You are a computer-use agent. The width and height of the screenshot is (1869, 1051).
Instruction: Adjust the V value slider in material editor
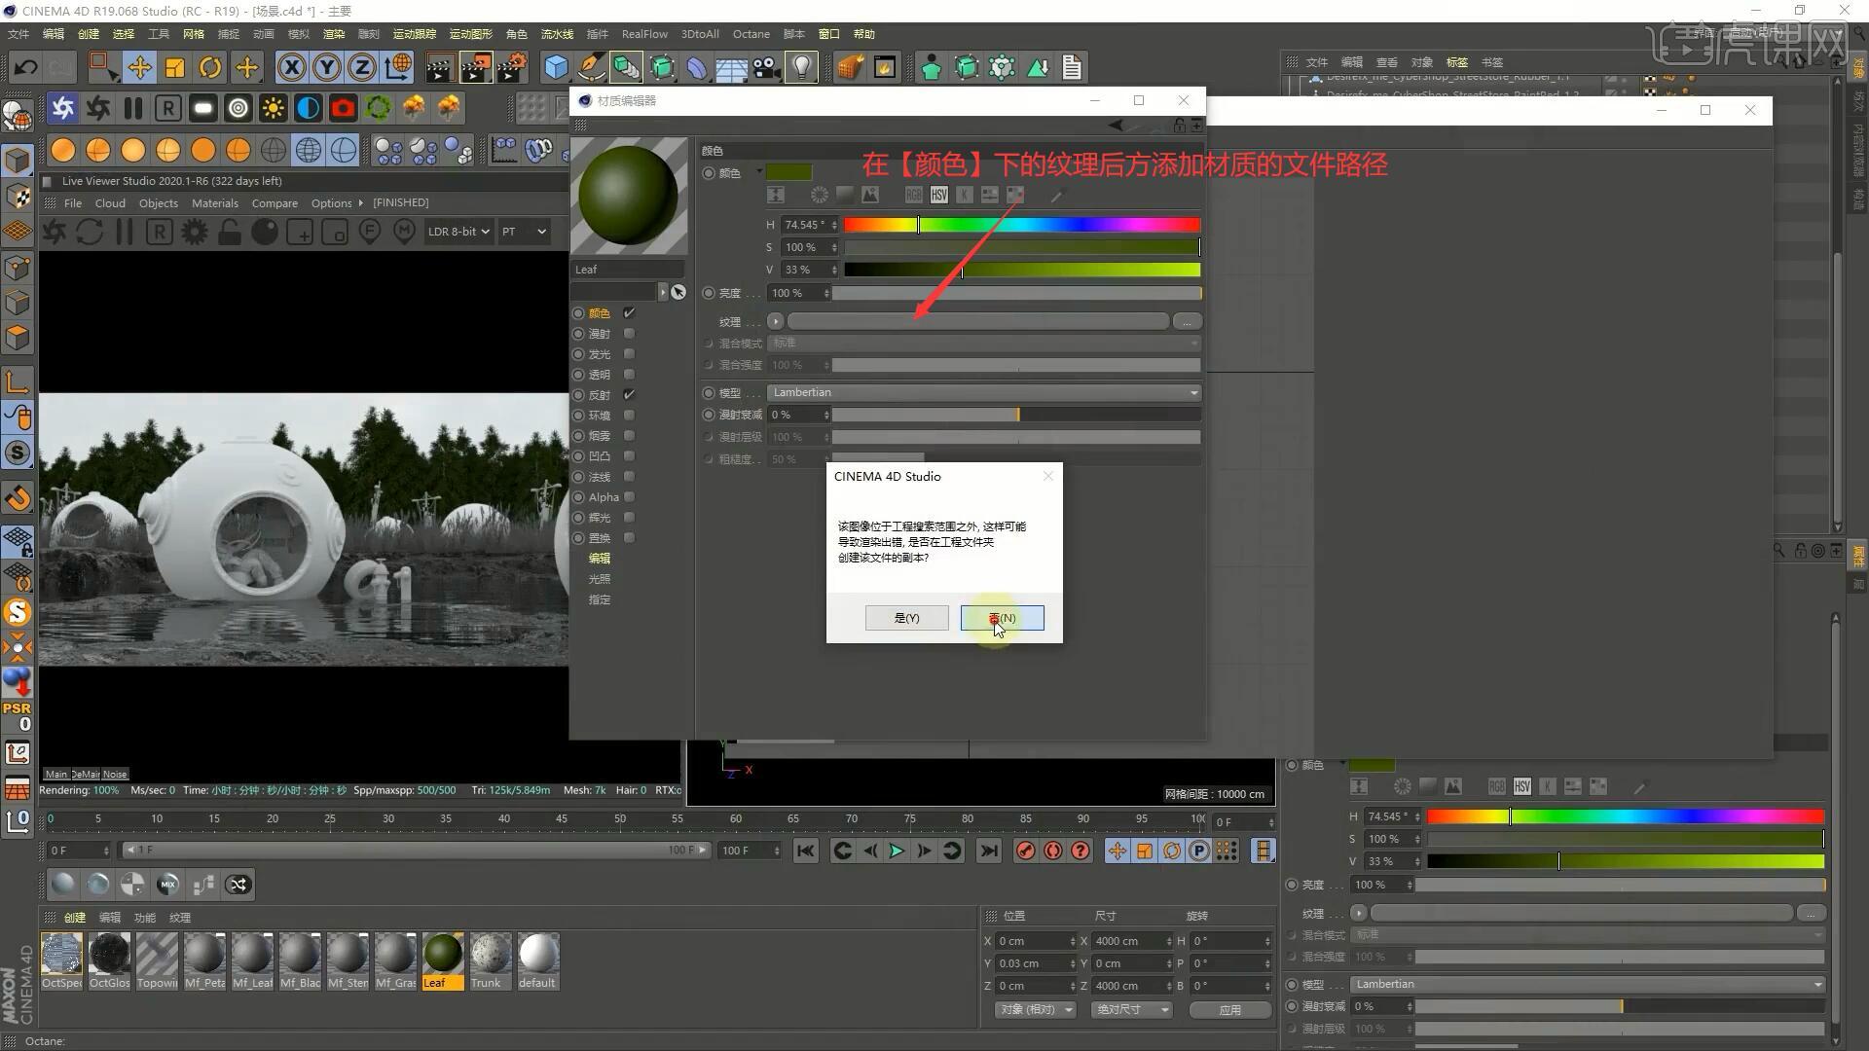[1022, 270]
